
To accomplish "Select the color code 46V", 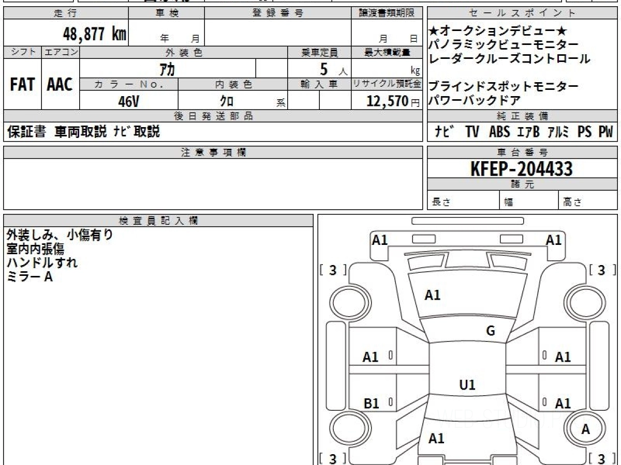I will point(129,101).
